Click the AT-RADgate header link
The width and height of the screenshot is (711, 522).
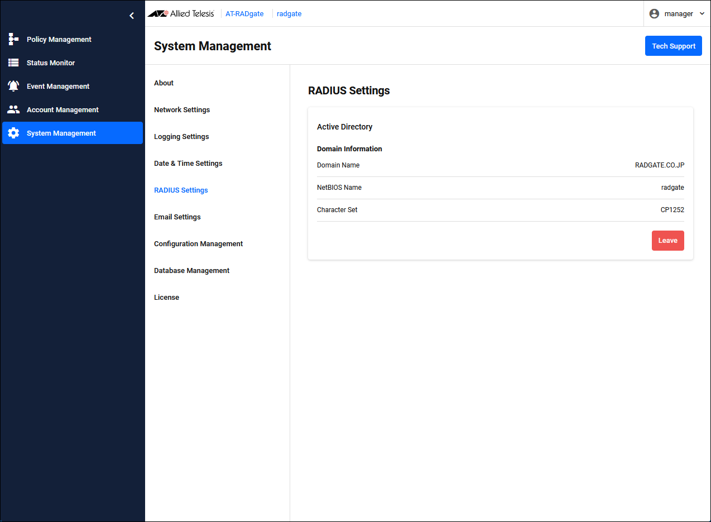[244, 14]
